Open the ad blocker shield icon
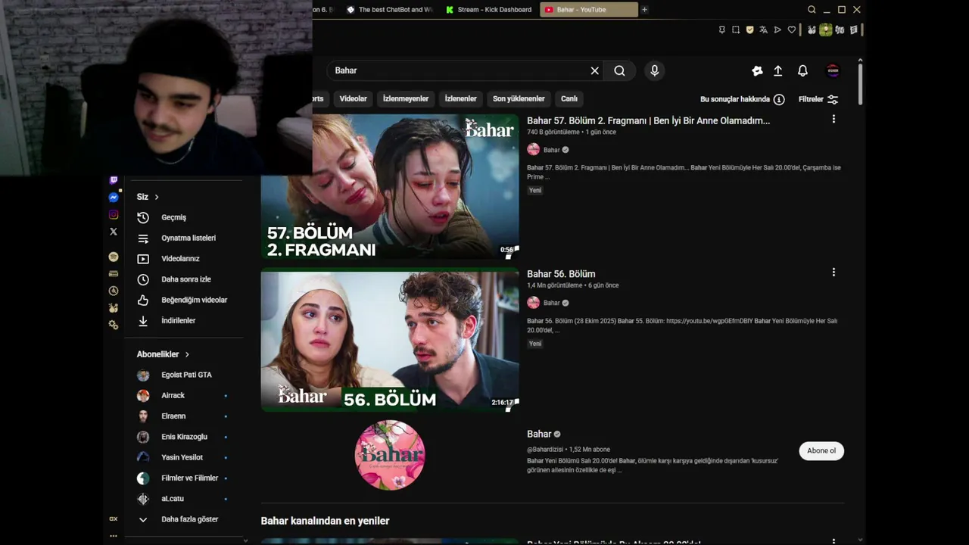This screenshot has height=545, width=969. (749, 30)
